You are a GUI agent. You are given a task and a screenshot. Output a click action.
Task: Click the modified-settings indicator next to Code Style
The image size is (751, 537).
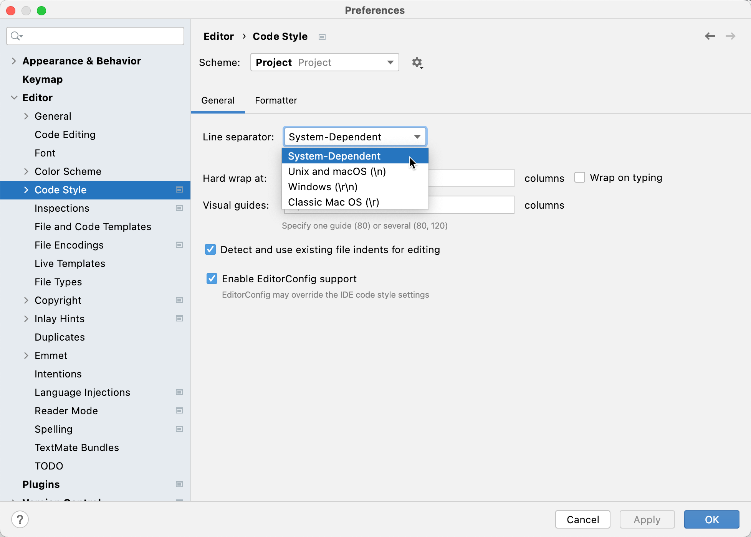179,190
